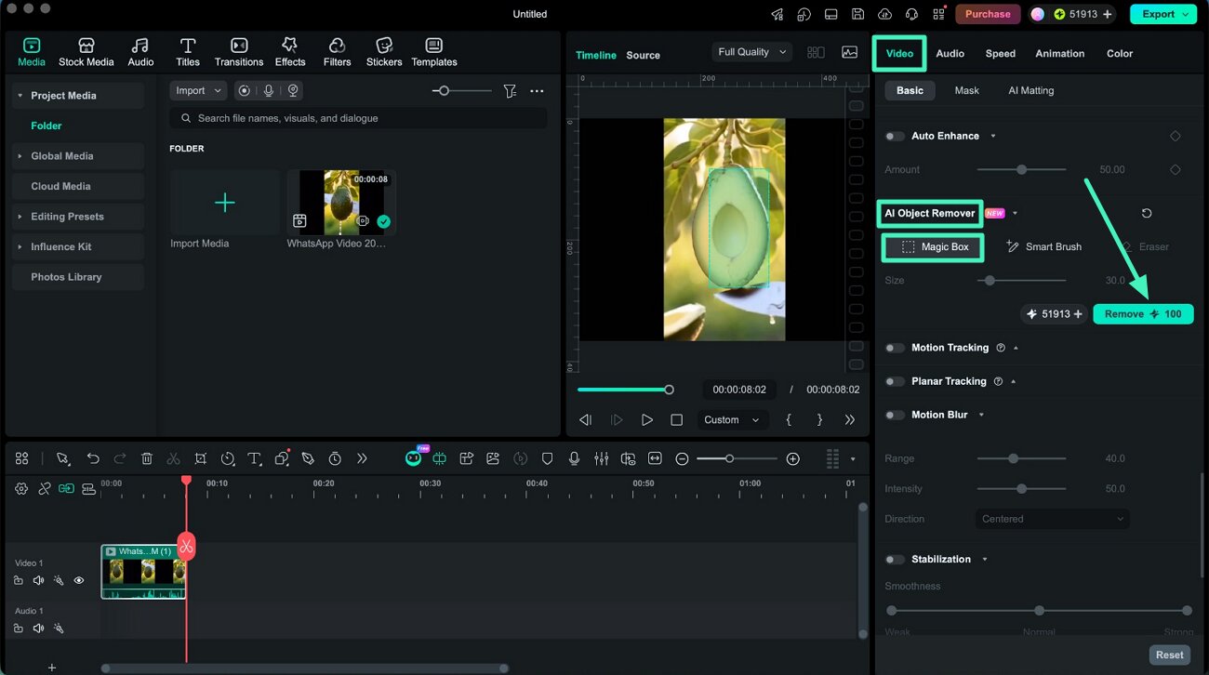Open the Audio library tab
The image size is (1209, 675).
[140, 53]
